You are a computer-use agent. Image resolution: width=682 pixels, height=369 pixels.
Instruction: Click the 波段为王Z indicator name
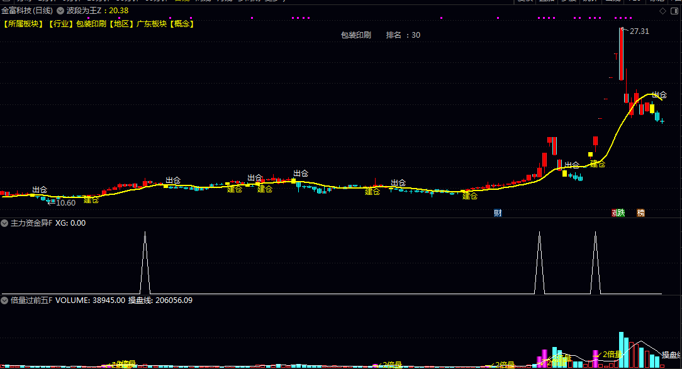[x=84, y=11]
